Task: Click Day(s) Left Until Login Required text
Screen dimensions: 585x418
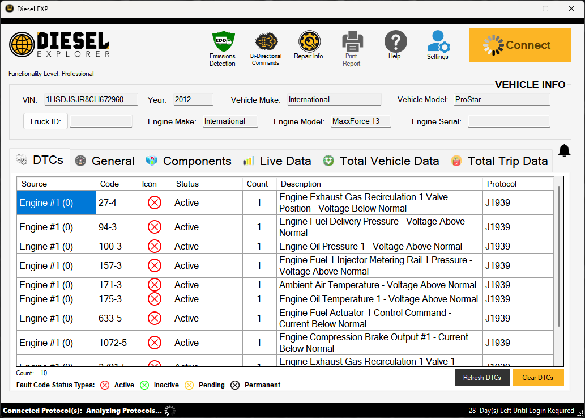Action: tap(527, 411)
